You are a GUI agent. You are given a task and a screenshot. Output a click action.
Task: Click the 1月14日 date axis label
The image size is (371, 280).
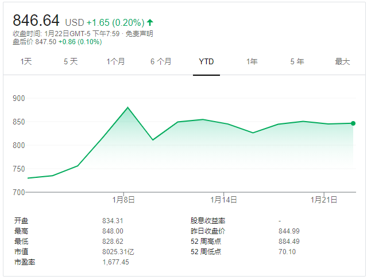tap(223, 200)
